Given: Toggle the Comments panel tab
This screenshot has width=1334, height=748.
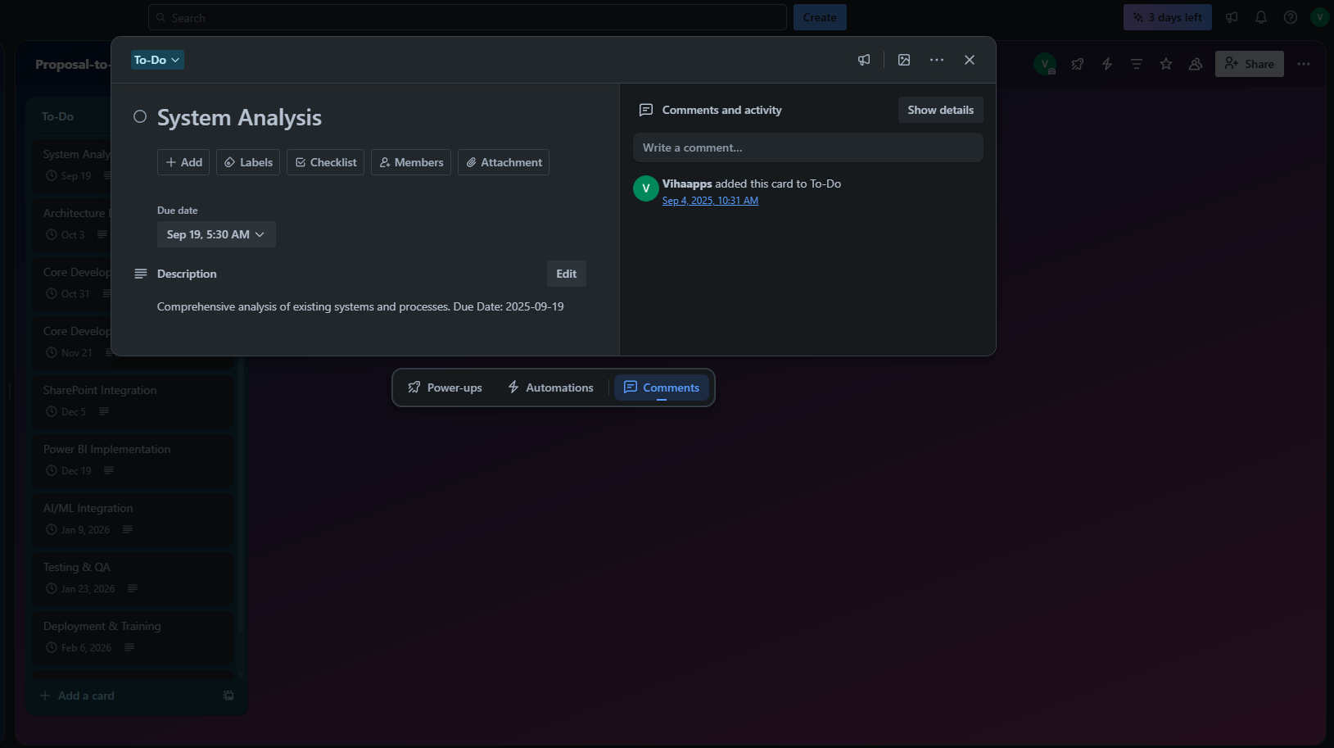Looking at the screenshot, I should 662,388.
